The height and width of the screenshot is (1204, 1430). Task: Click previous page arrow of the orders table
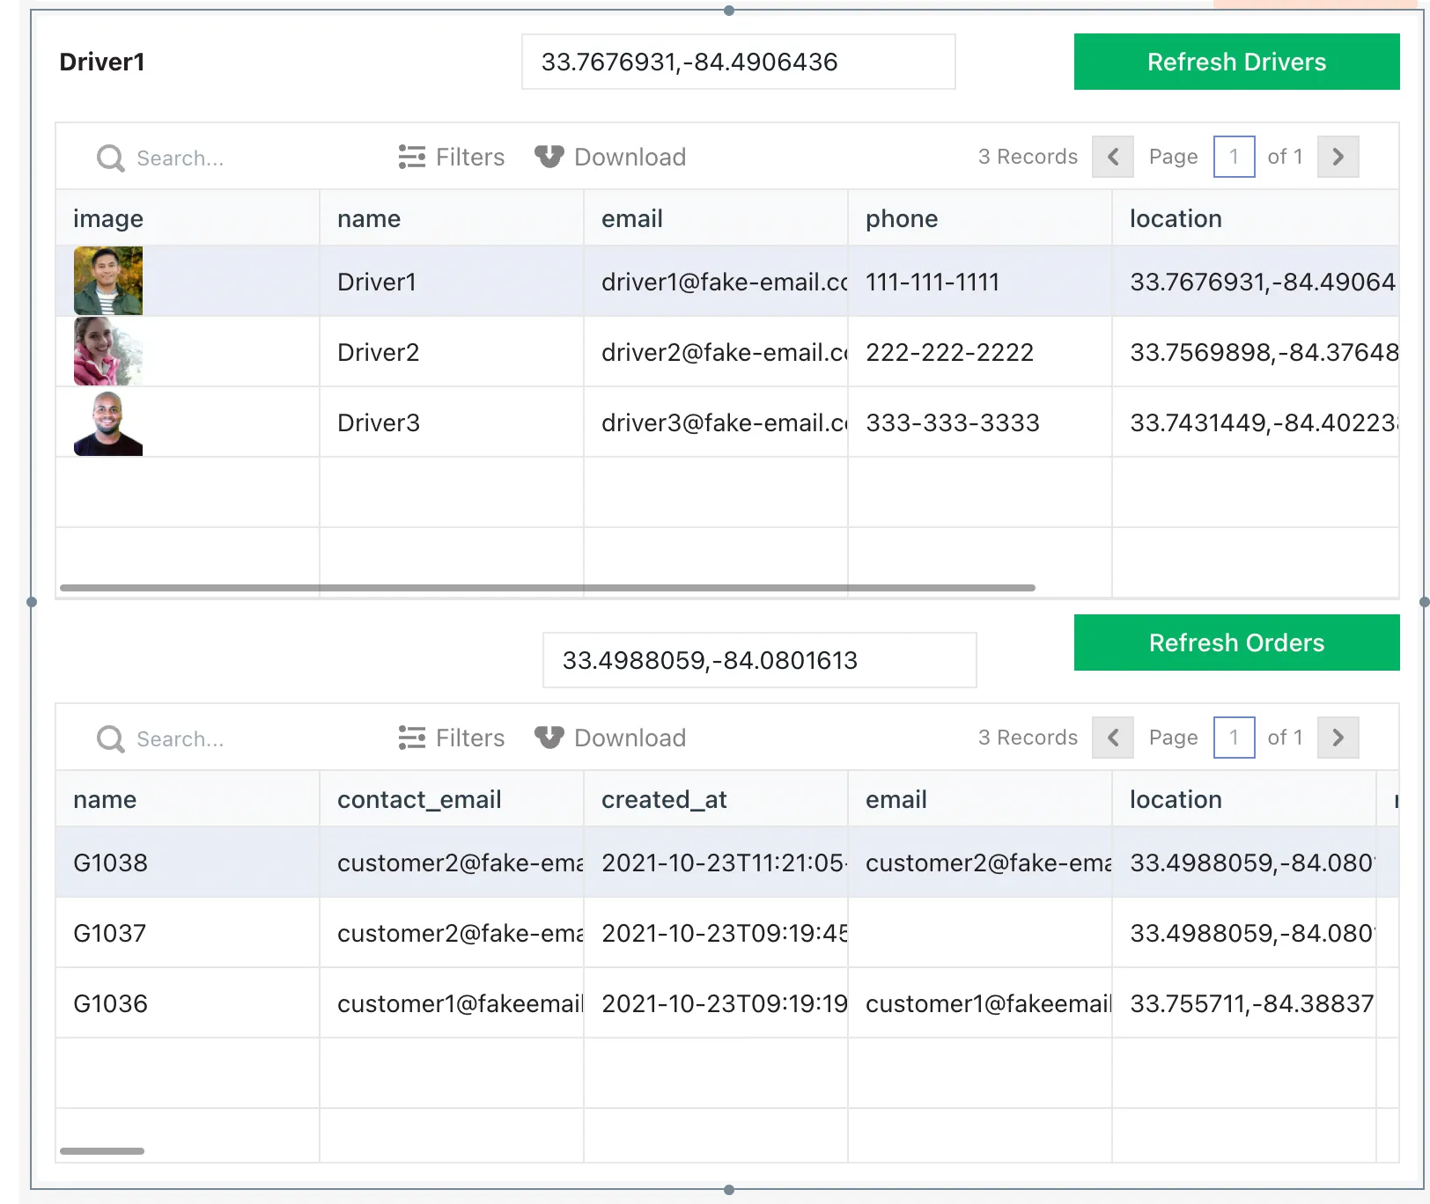[1112, 738]
